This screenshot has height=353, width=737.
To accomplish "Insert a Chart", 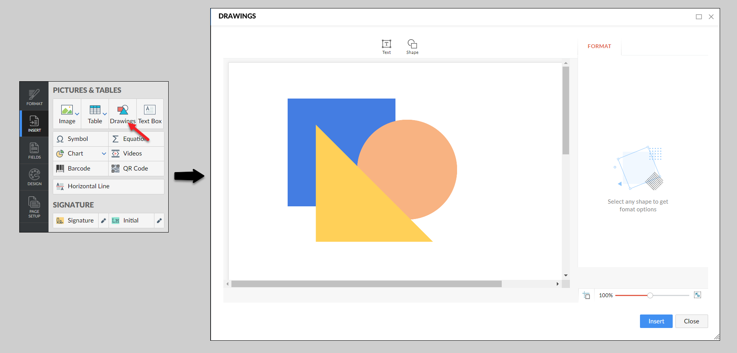I will click(76, 154).
